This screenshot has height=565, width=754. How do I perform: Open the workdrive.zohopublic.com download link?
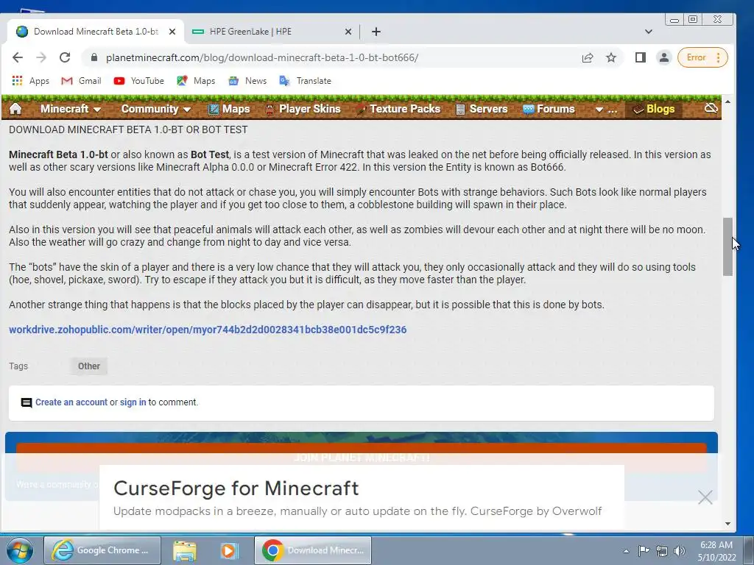pos(208,330)
